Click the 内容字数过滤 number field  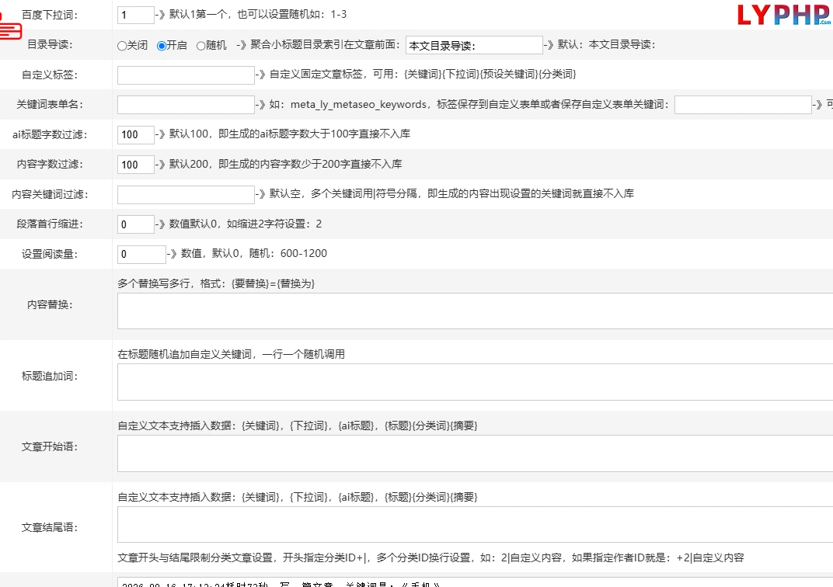[135, 165]
